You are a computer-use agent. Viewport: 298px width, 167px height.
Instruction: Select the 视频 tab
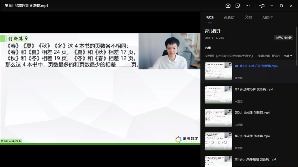[x=210, y=17]
